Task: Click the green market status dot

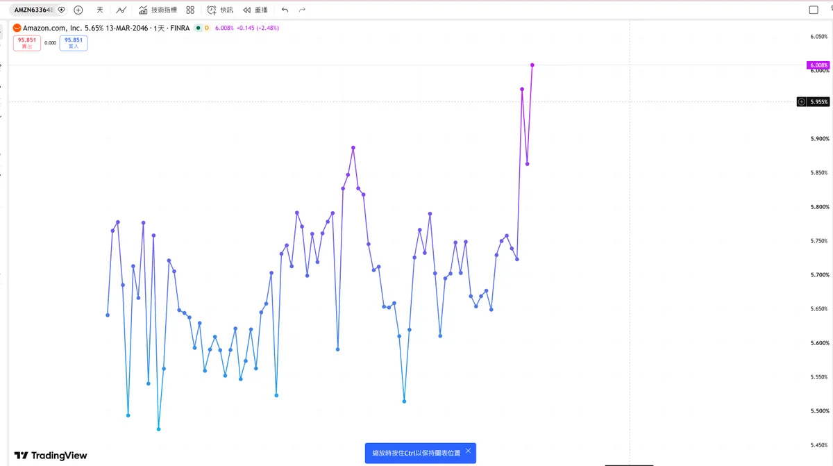Action: click(198, 28)
